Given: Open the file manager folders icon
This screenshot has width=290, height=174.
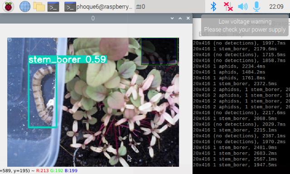Looking at the screenshot, I should pyautogui.click(x=39, y=7).
